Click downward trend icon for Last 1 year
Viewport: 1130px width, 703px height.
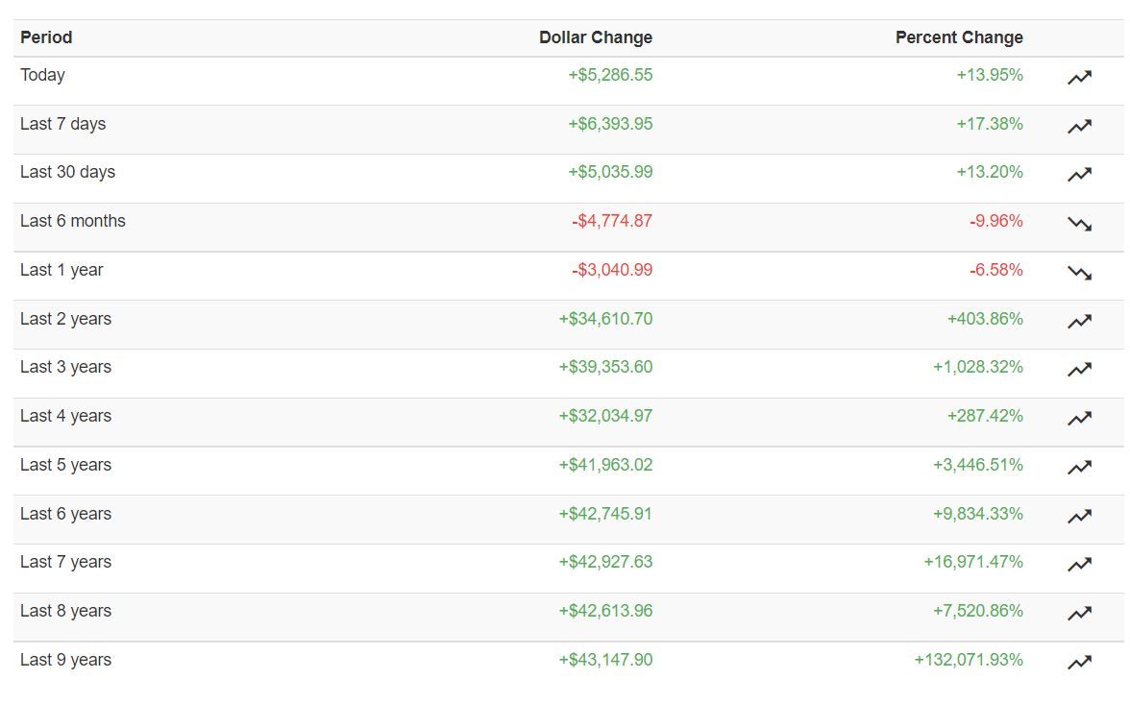click(1079, 273)
